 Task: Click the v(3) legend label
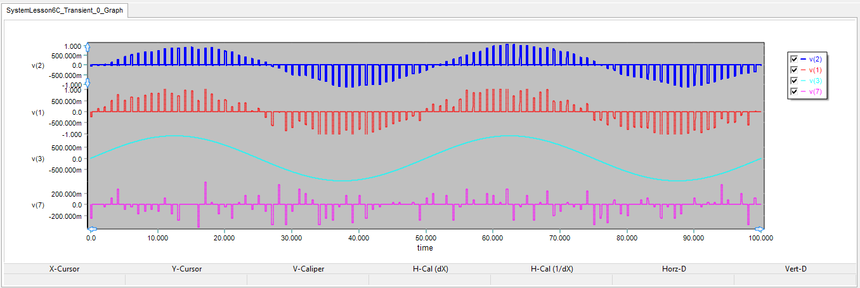[815, 81]
